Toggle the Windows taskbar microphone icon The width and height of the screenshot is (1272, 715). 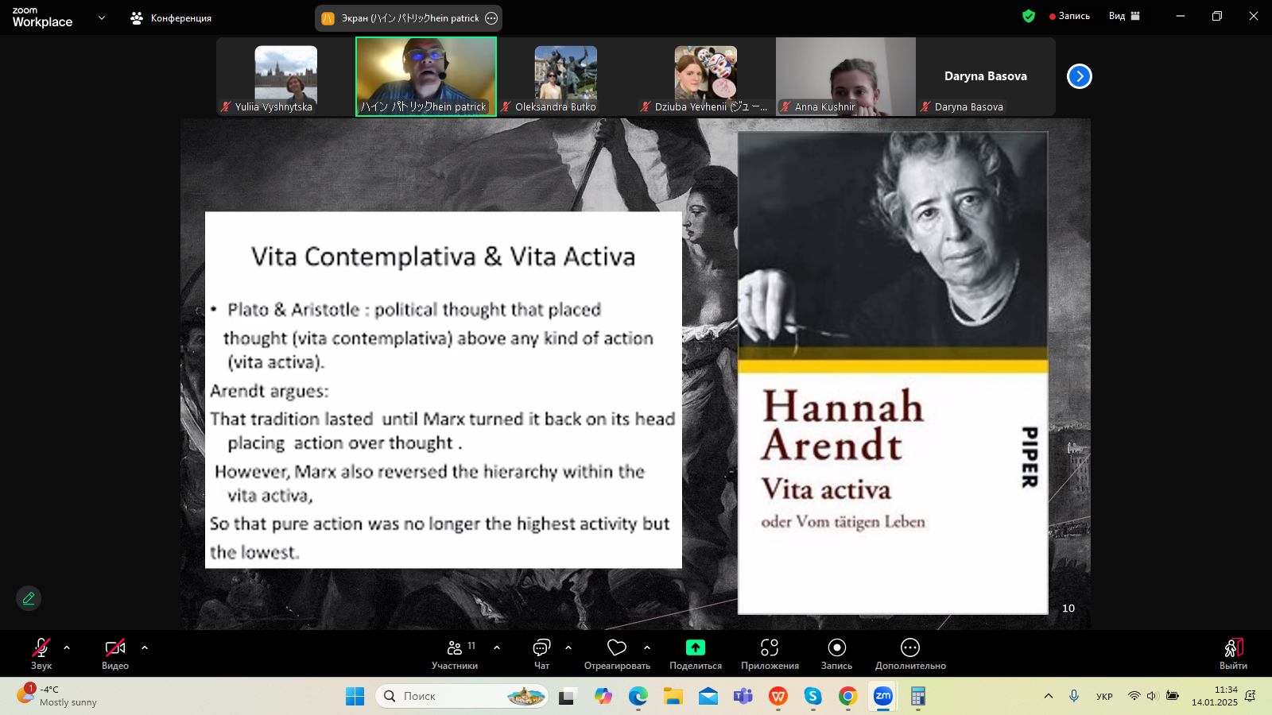tap(1074, 696)
